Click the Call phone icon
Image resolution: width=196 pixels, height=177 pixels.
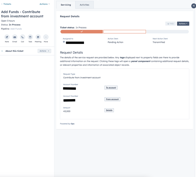pyautogui.click(x=23, y=37)
